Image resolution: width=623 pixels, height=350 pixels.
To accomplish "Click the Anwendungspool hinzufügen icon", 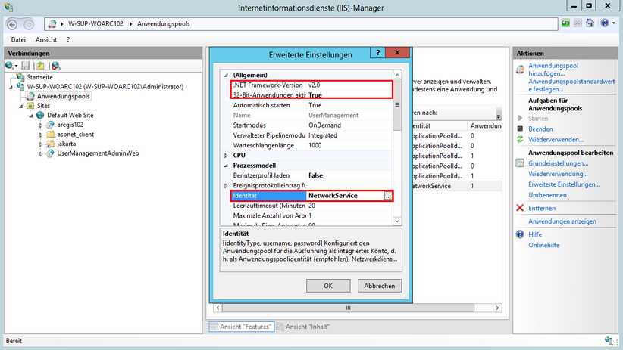I will pos(520,70).
